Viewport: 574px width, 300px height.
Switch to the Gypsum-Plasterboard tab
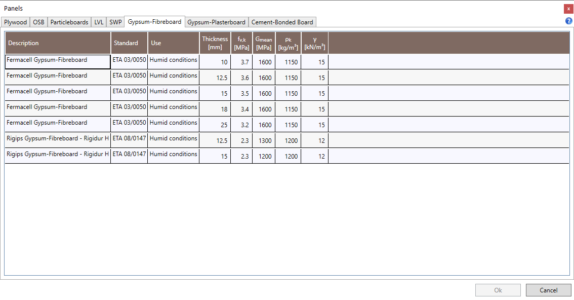coord(216,22)
